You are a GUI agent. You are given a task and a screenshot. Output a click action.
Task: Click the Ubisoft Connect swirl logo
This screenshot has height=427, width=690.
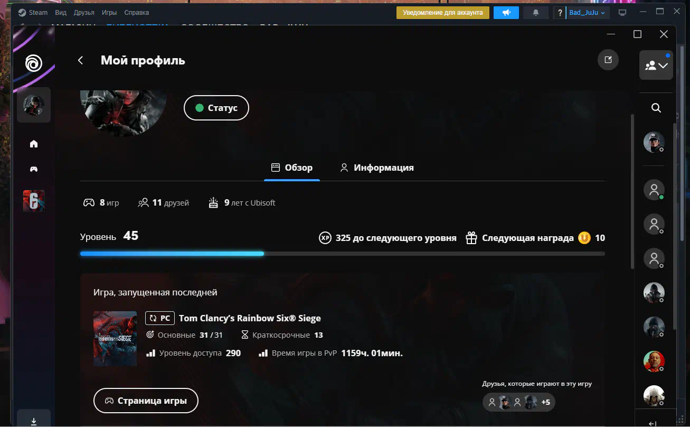[x=33, y=63]
